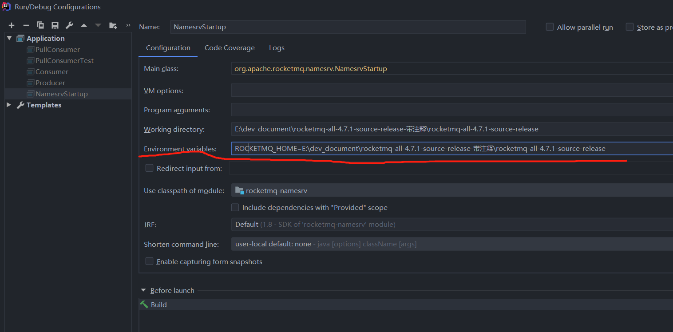
Task: Click the Name input field
Action: pos(348,27)
